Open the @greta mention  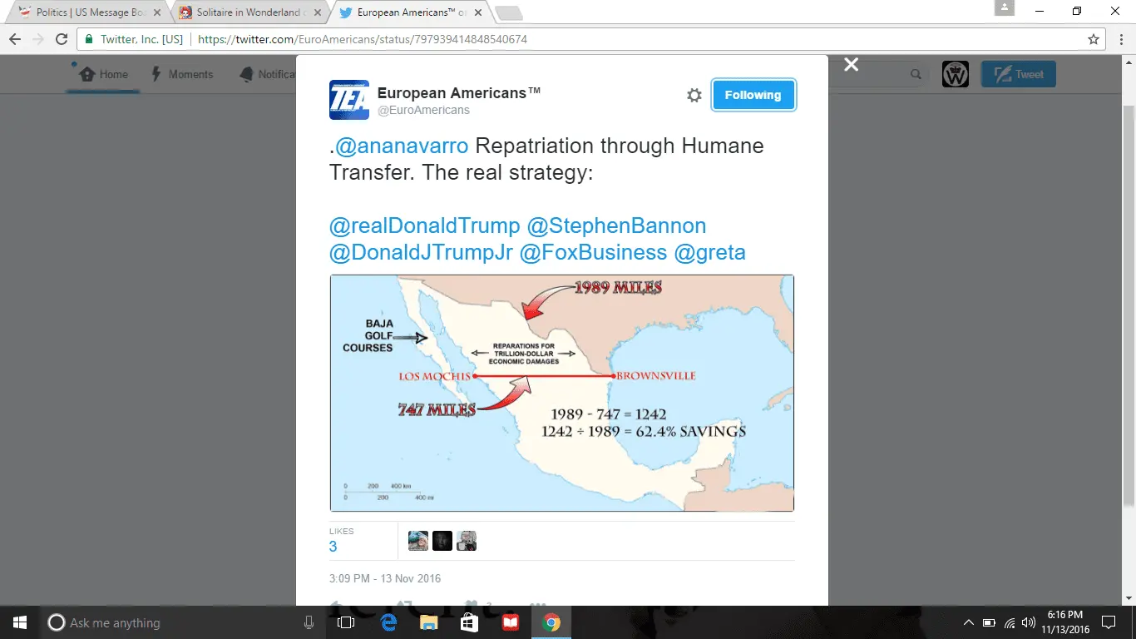(709, 252)
